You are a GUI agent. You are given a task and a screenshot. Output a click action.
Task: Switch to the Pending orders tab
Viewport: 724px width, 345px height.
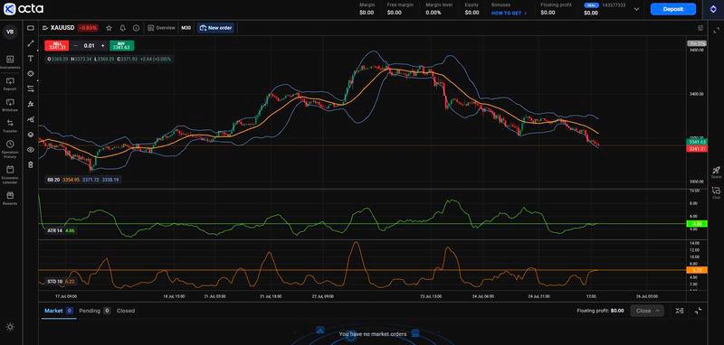tap(94, 311)
